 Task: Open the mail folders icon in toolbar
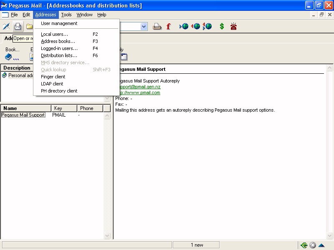29,26
